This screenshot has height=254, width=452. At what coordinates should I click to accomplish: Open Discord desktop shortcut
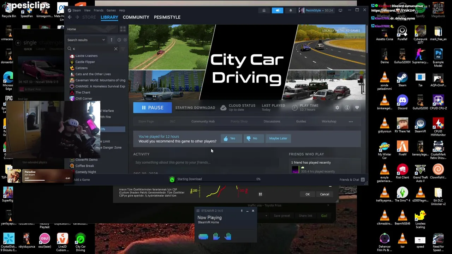[x=402, y=103]
